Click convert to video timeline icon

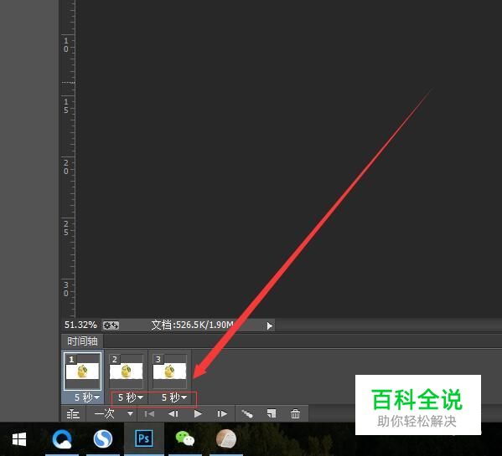(x=73, y=414)
